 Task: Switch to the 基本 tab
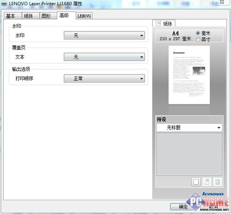pos(13,16)
